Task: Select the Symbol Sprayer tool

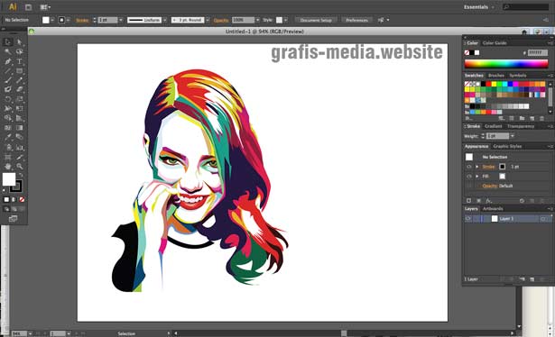Action: 8,147
